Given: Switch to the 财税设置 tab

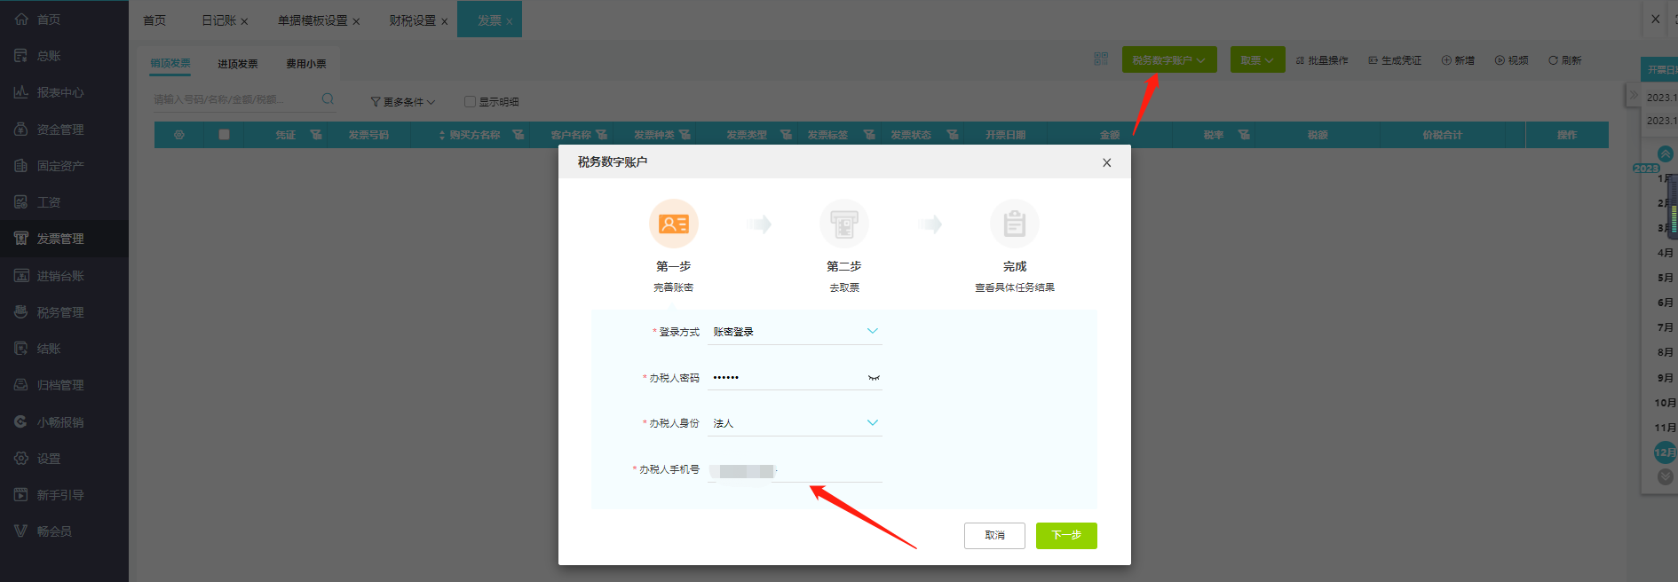Looking at the screenshot, I should click(x=412, y=20).
